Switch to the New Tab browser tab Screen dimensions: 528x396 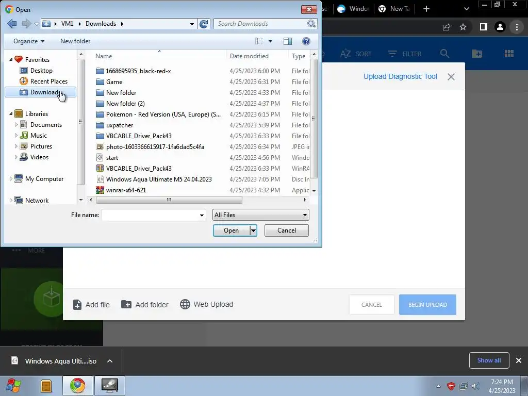tap(394, 9)
